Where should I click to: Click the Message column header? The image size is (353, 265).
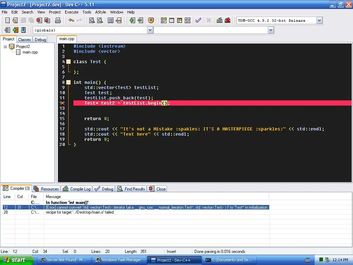click(x=156, y=197)
